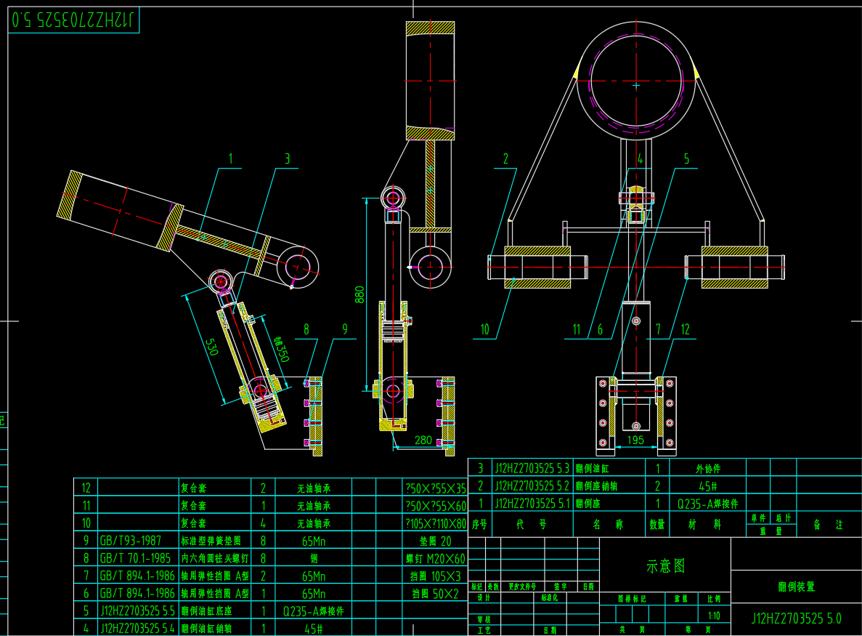This screenshot has width=862, height=636.
Task: Select GB/T 894.1-1986 in row 6
Action: point(137,594)
